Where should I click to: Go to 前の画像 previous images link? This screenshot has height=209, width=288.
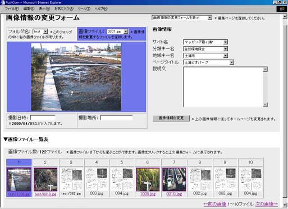[215, 204]
